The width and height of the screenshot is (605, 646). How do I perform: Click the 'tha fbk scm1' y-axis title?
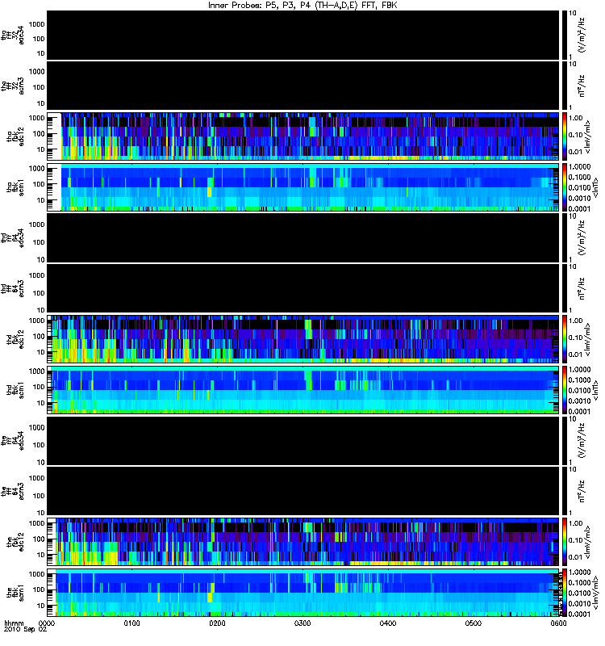(x=15, y=187)
